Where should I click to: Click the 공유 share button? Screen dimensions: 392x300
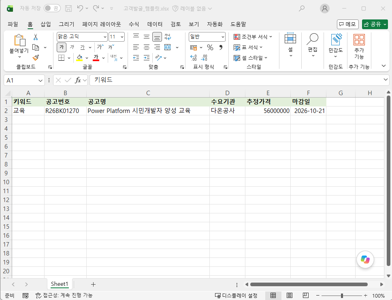[375, 24]
